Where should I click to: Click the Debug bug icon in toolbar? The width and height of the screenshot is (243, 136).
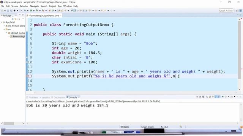[x=25, y=11]
